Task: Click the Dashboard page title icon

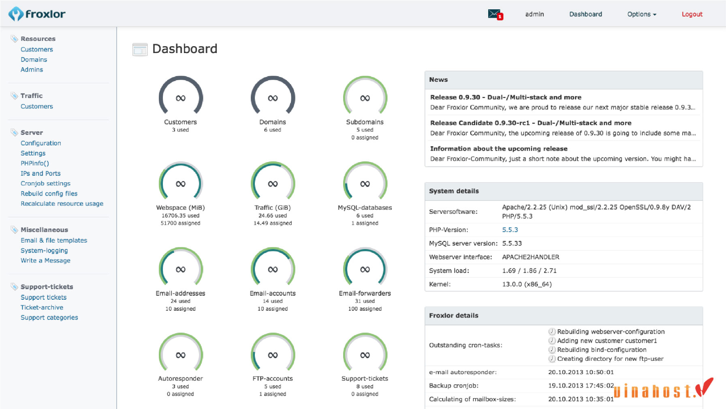Action: (140, 49)
